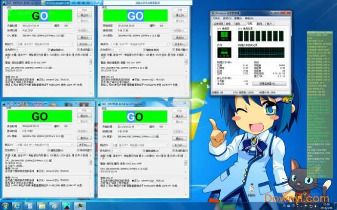Screen dimensions: 337x210
Task: Expand 测试(T) dropdown in bottom-right ORTHOS window
Action: 140,145
